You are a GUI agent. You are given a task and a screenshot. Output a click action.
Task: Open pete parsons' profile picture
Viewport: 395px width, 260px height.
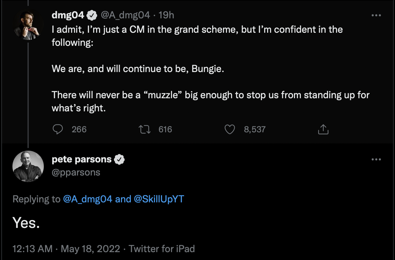pyautogui.click(x=28, y=166)
